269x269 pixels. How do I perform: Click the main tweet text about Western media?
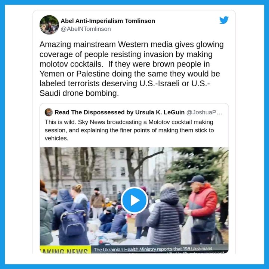tap(132, 69)
